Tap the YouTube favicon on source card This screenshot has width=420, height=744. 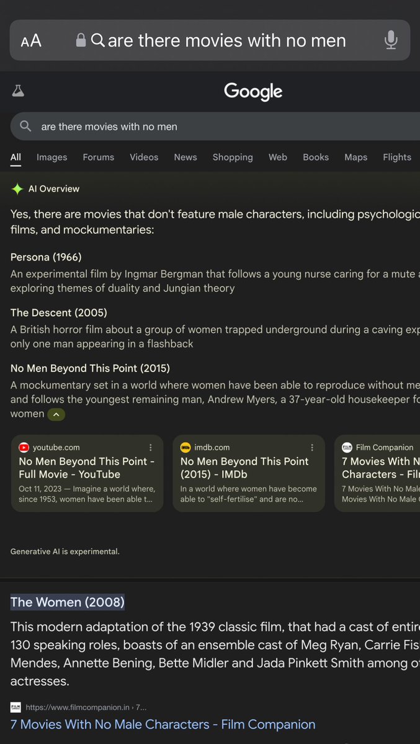[24, 447]
